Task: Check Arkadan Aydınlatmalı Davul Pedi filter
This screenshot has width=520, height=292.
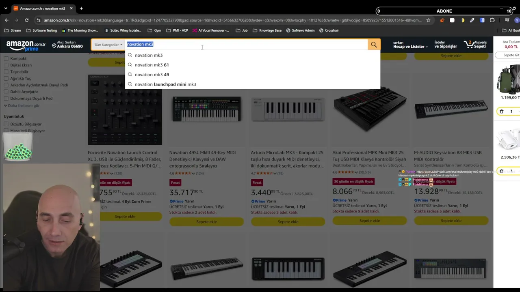Action: click(6, 85)
